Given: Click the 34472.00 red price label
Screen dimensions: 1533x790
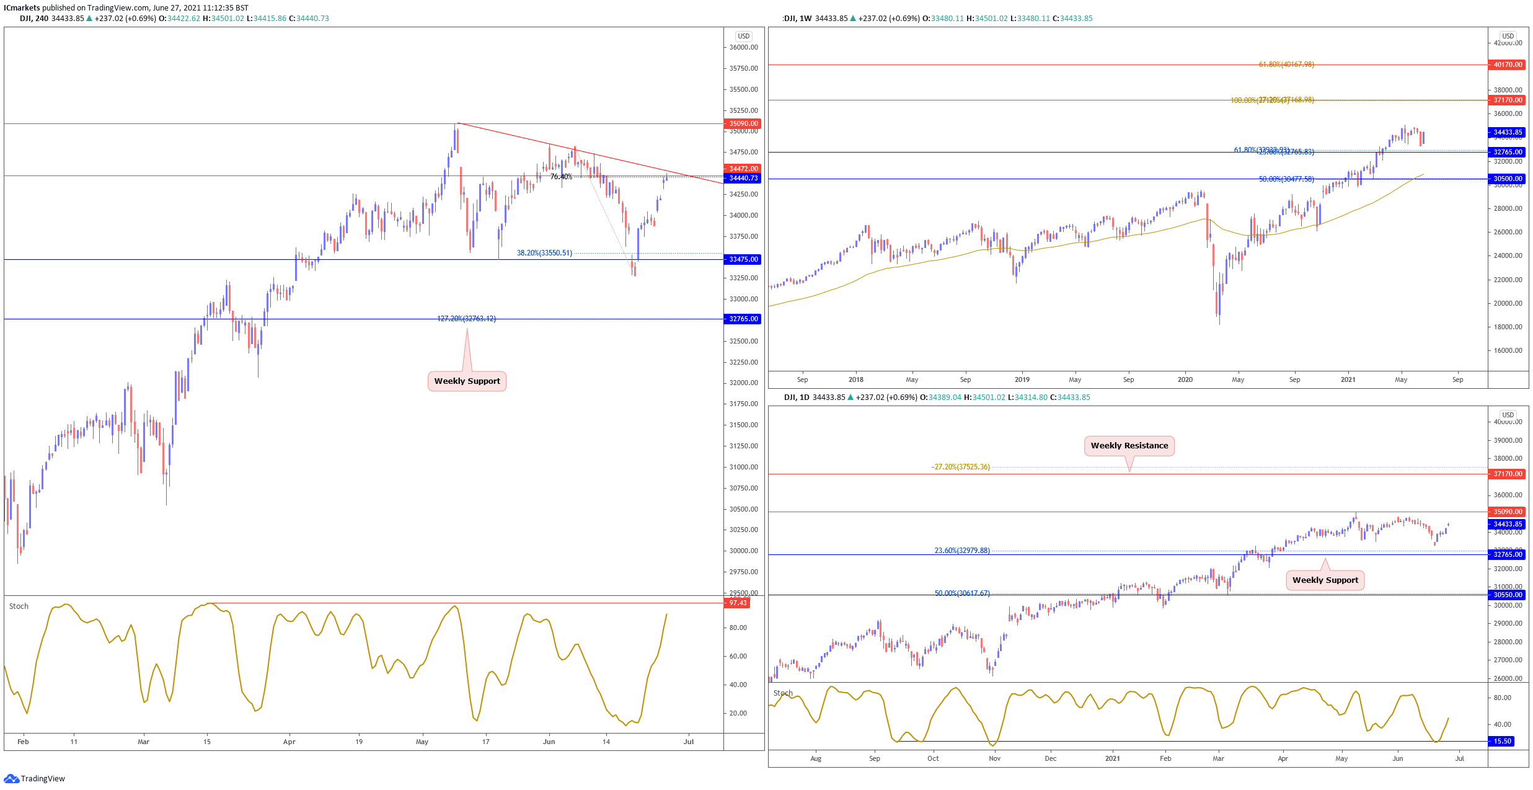Looking at the screenshot, I should 743,169.
